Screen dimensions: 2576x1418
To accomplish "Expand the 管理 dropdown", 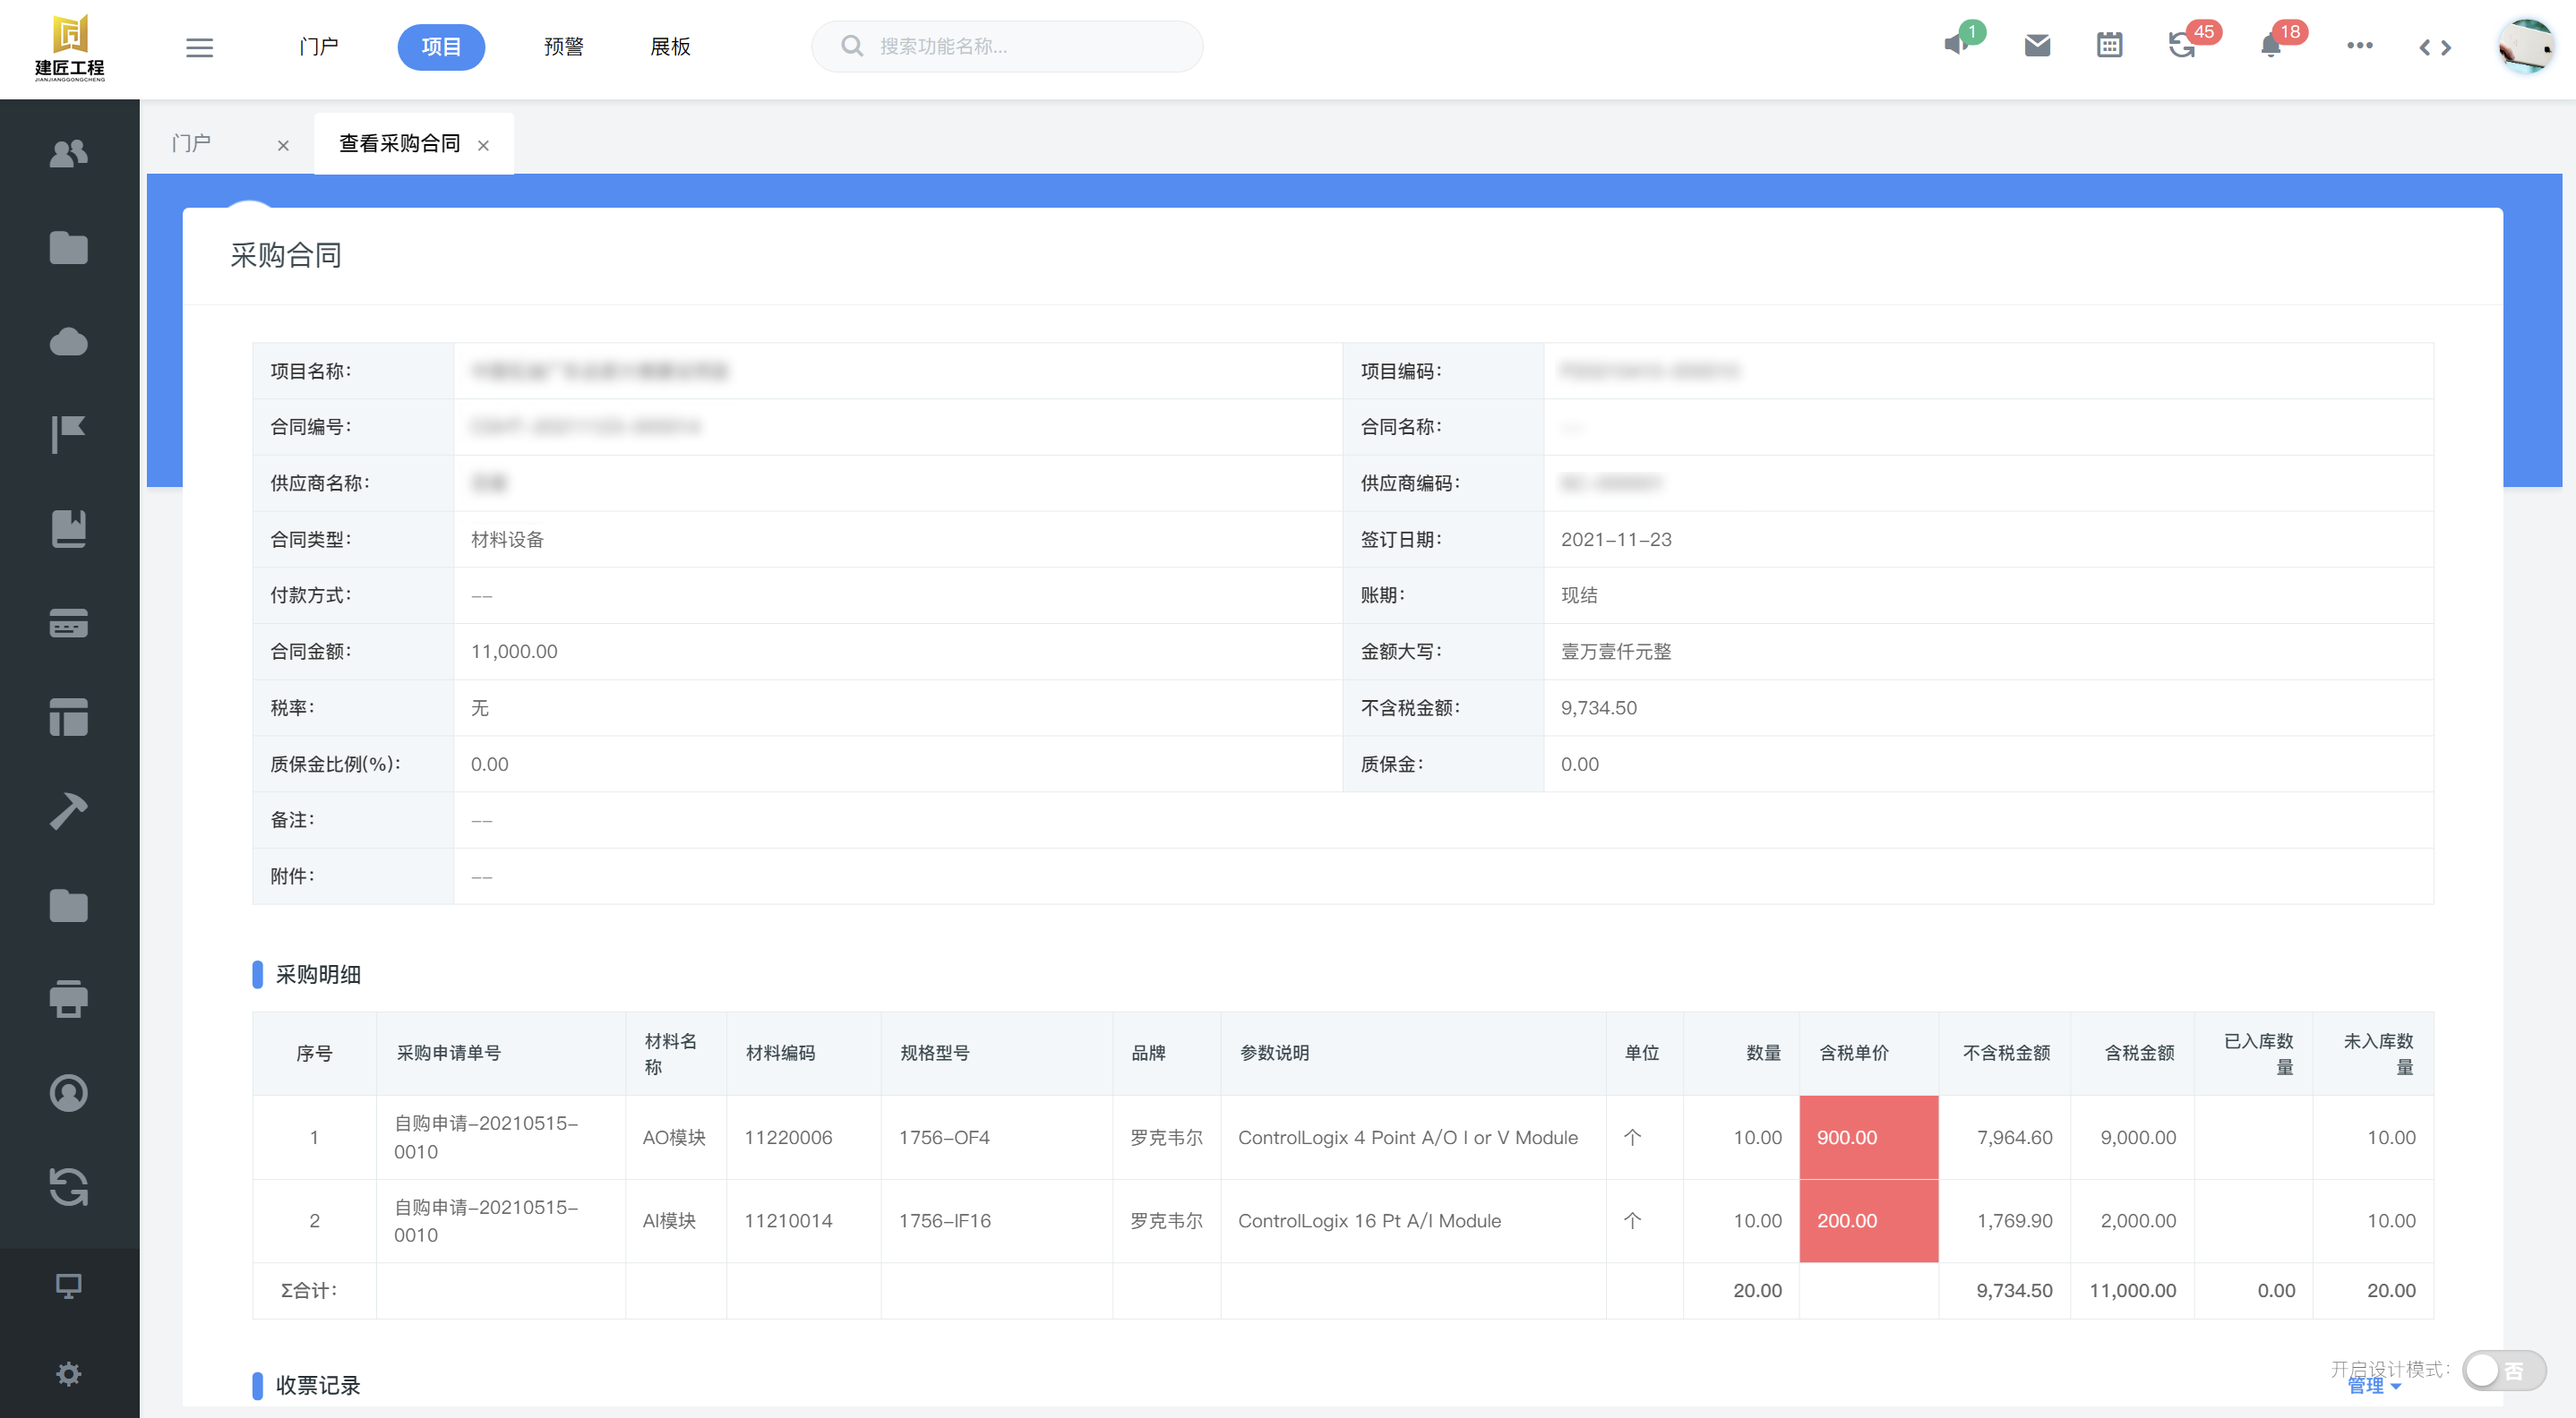I will pos(2373,1386).
